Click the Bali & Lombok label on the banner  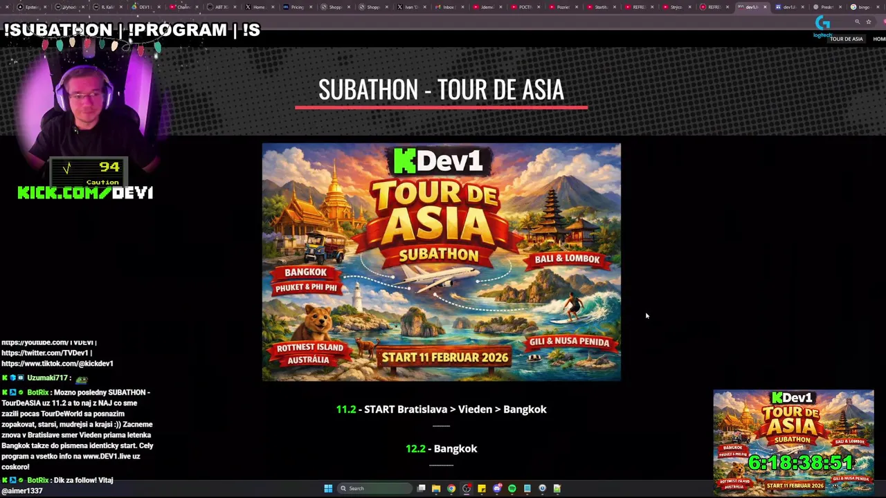pos(567,259)
